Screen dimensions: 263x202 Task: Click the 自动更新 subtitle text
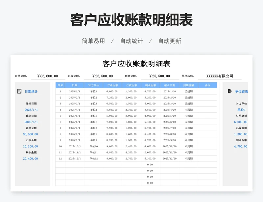pyautogui.click(x=170, y=41)
